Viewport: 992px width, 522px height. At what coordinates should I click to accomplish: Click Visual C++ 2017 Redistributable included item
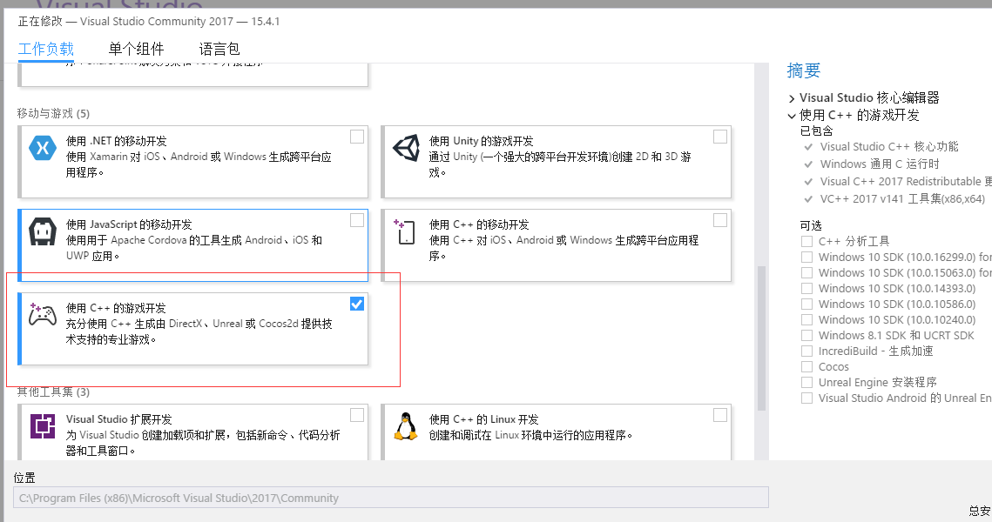(x=906, y=181)
